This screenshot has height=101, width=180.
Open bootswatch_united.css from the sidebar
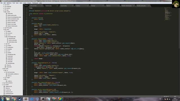[x=13, y=74]
